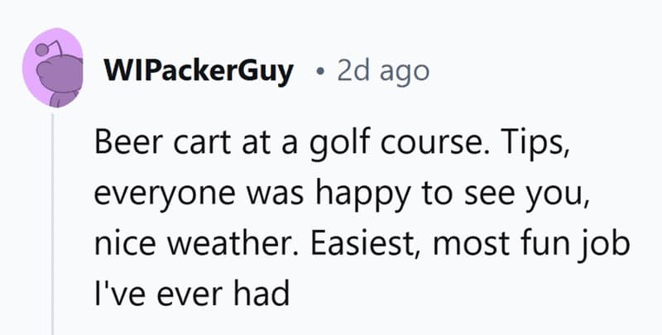This screenshot has width=662, height=335.
Task: Click the word "Easiest," in the comment
Action: (x=367, y=246)
